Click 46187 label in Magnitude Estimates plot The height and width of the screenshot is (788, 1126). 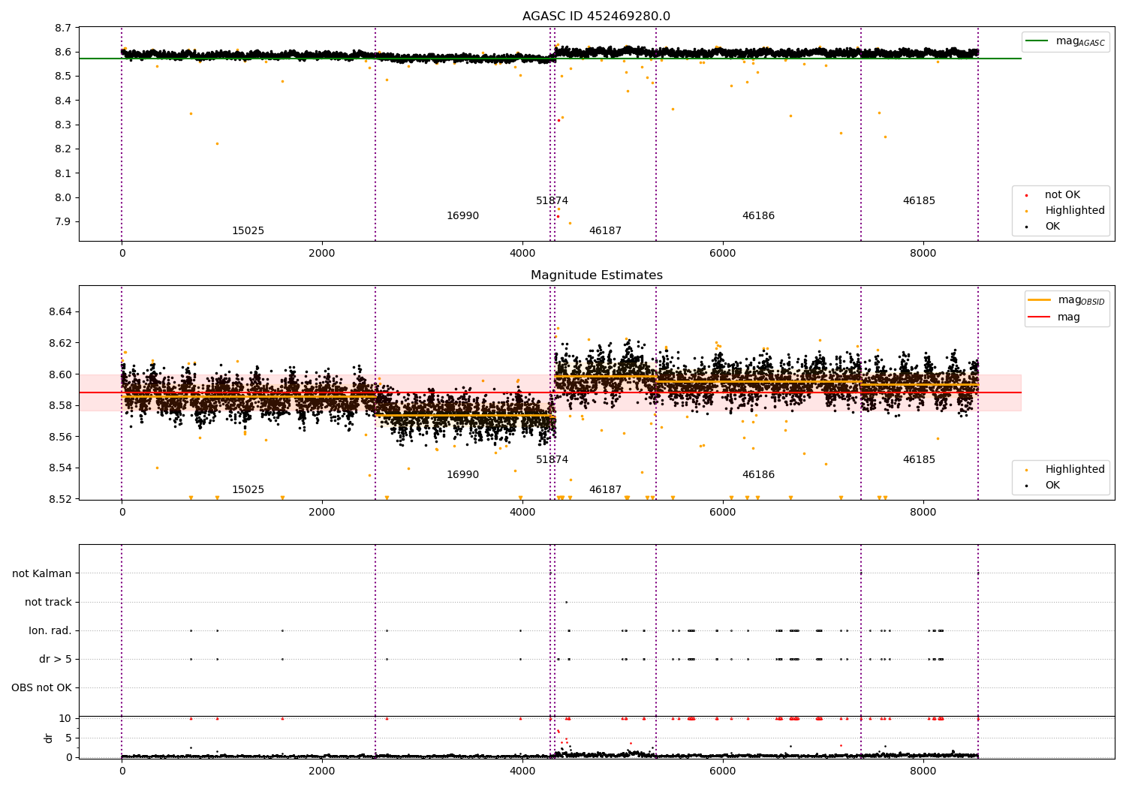pos(605,490)
